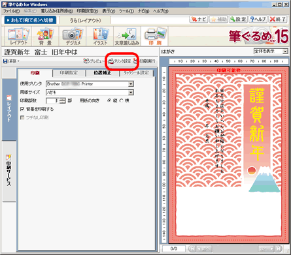Screen dimensions: 291x255
Task: Open 設定 settings button
Action: click(238, 19)
